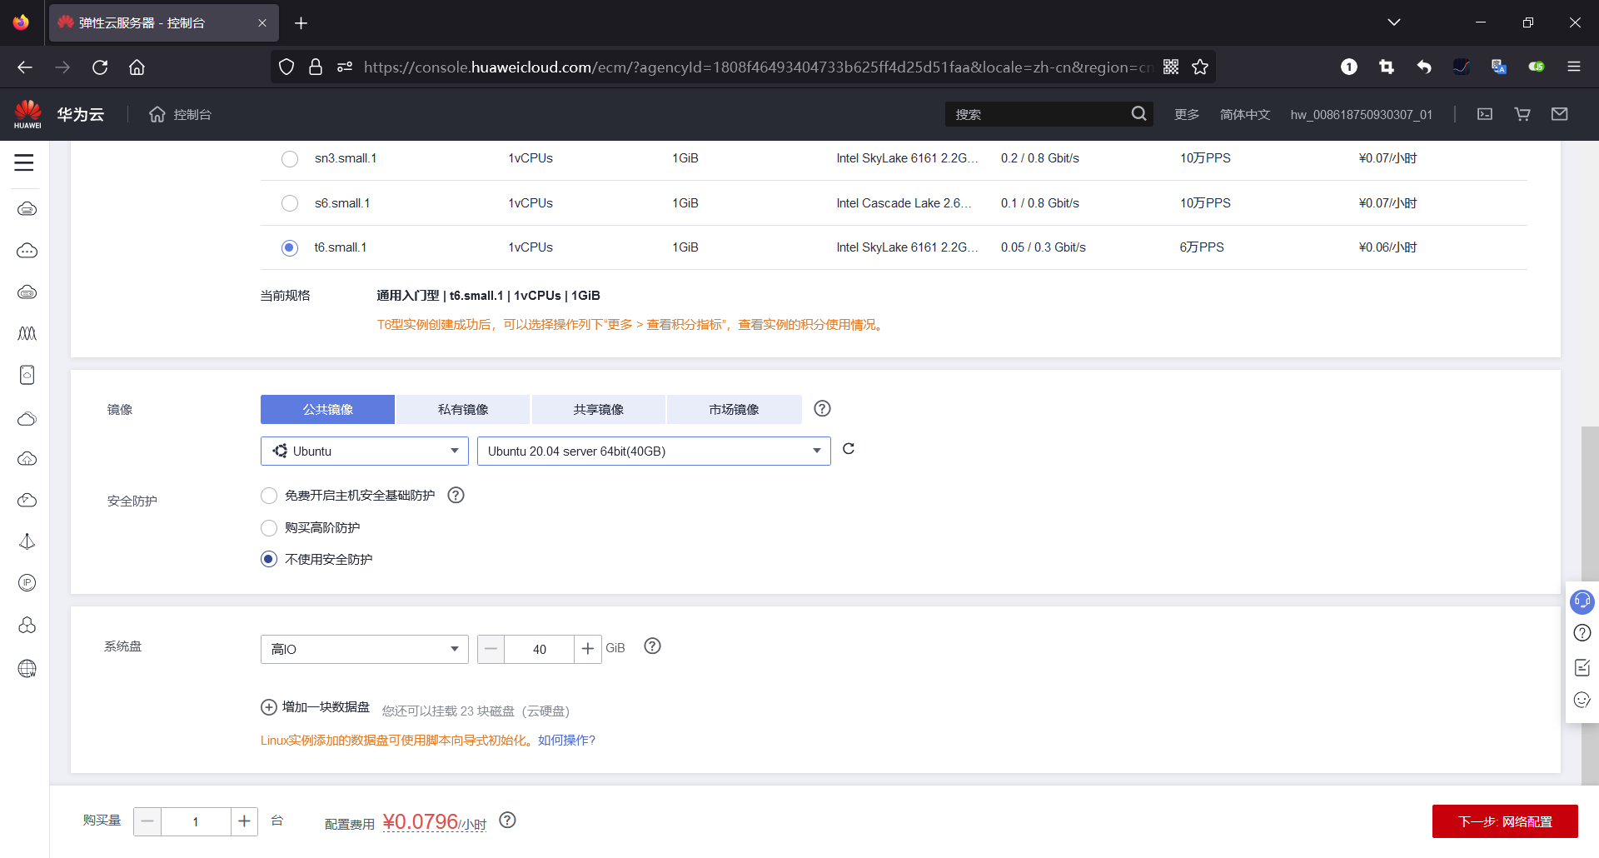This screenshot has width=1599, height=858.
Task: Select the sn3.small.1 flavor radio
Action: (x=290, y=158)
